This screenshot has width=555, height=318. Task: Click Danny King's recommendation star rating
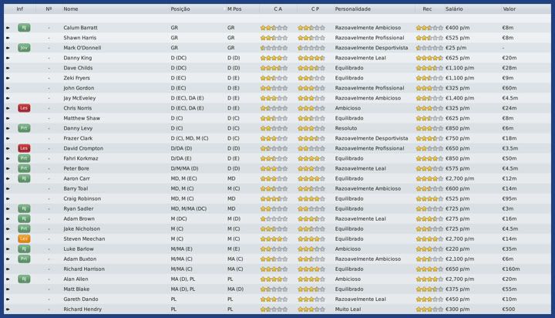(429, 58)
